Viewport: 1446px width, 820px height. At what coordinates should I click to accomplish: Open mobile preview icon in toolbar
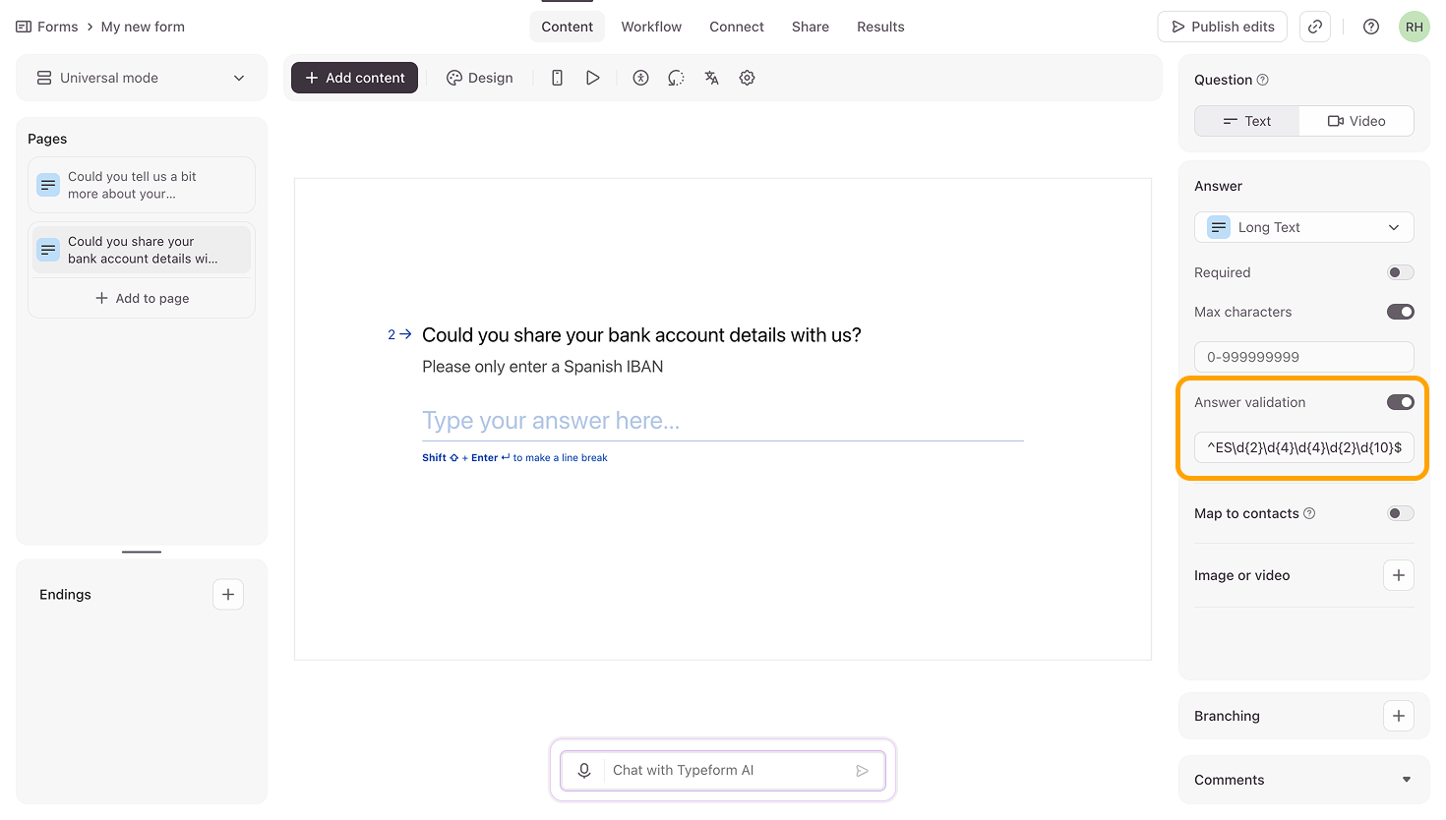point(557,78)
